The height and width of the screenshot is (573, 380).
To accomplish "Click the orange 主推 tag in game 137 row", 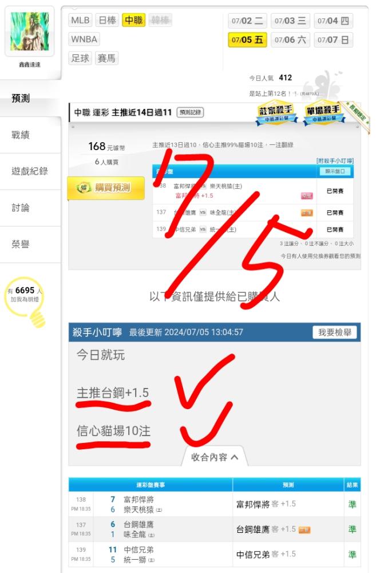I will click(x=307, y=213).
